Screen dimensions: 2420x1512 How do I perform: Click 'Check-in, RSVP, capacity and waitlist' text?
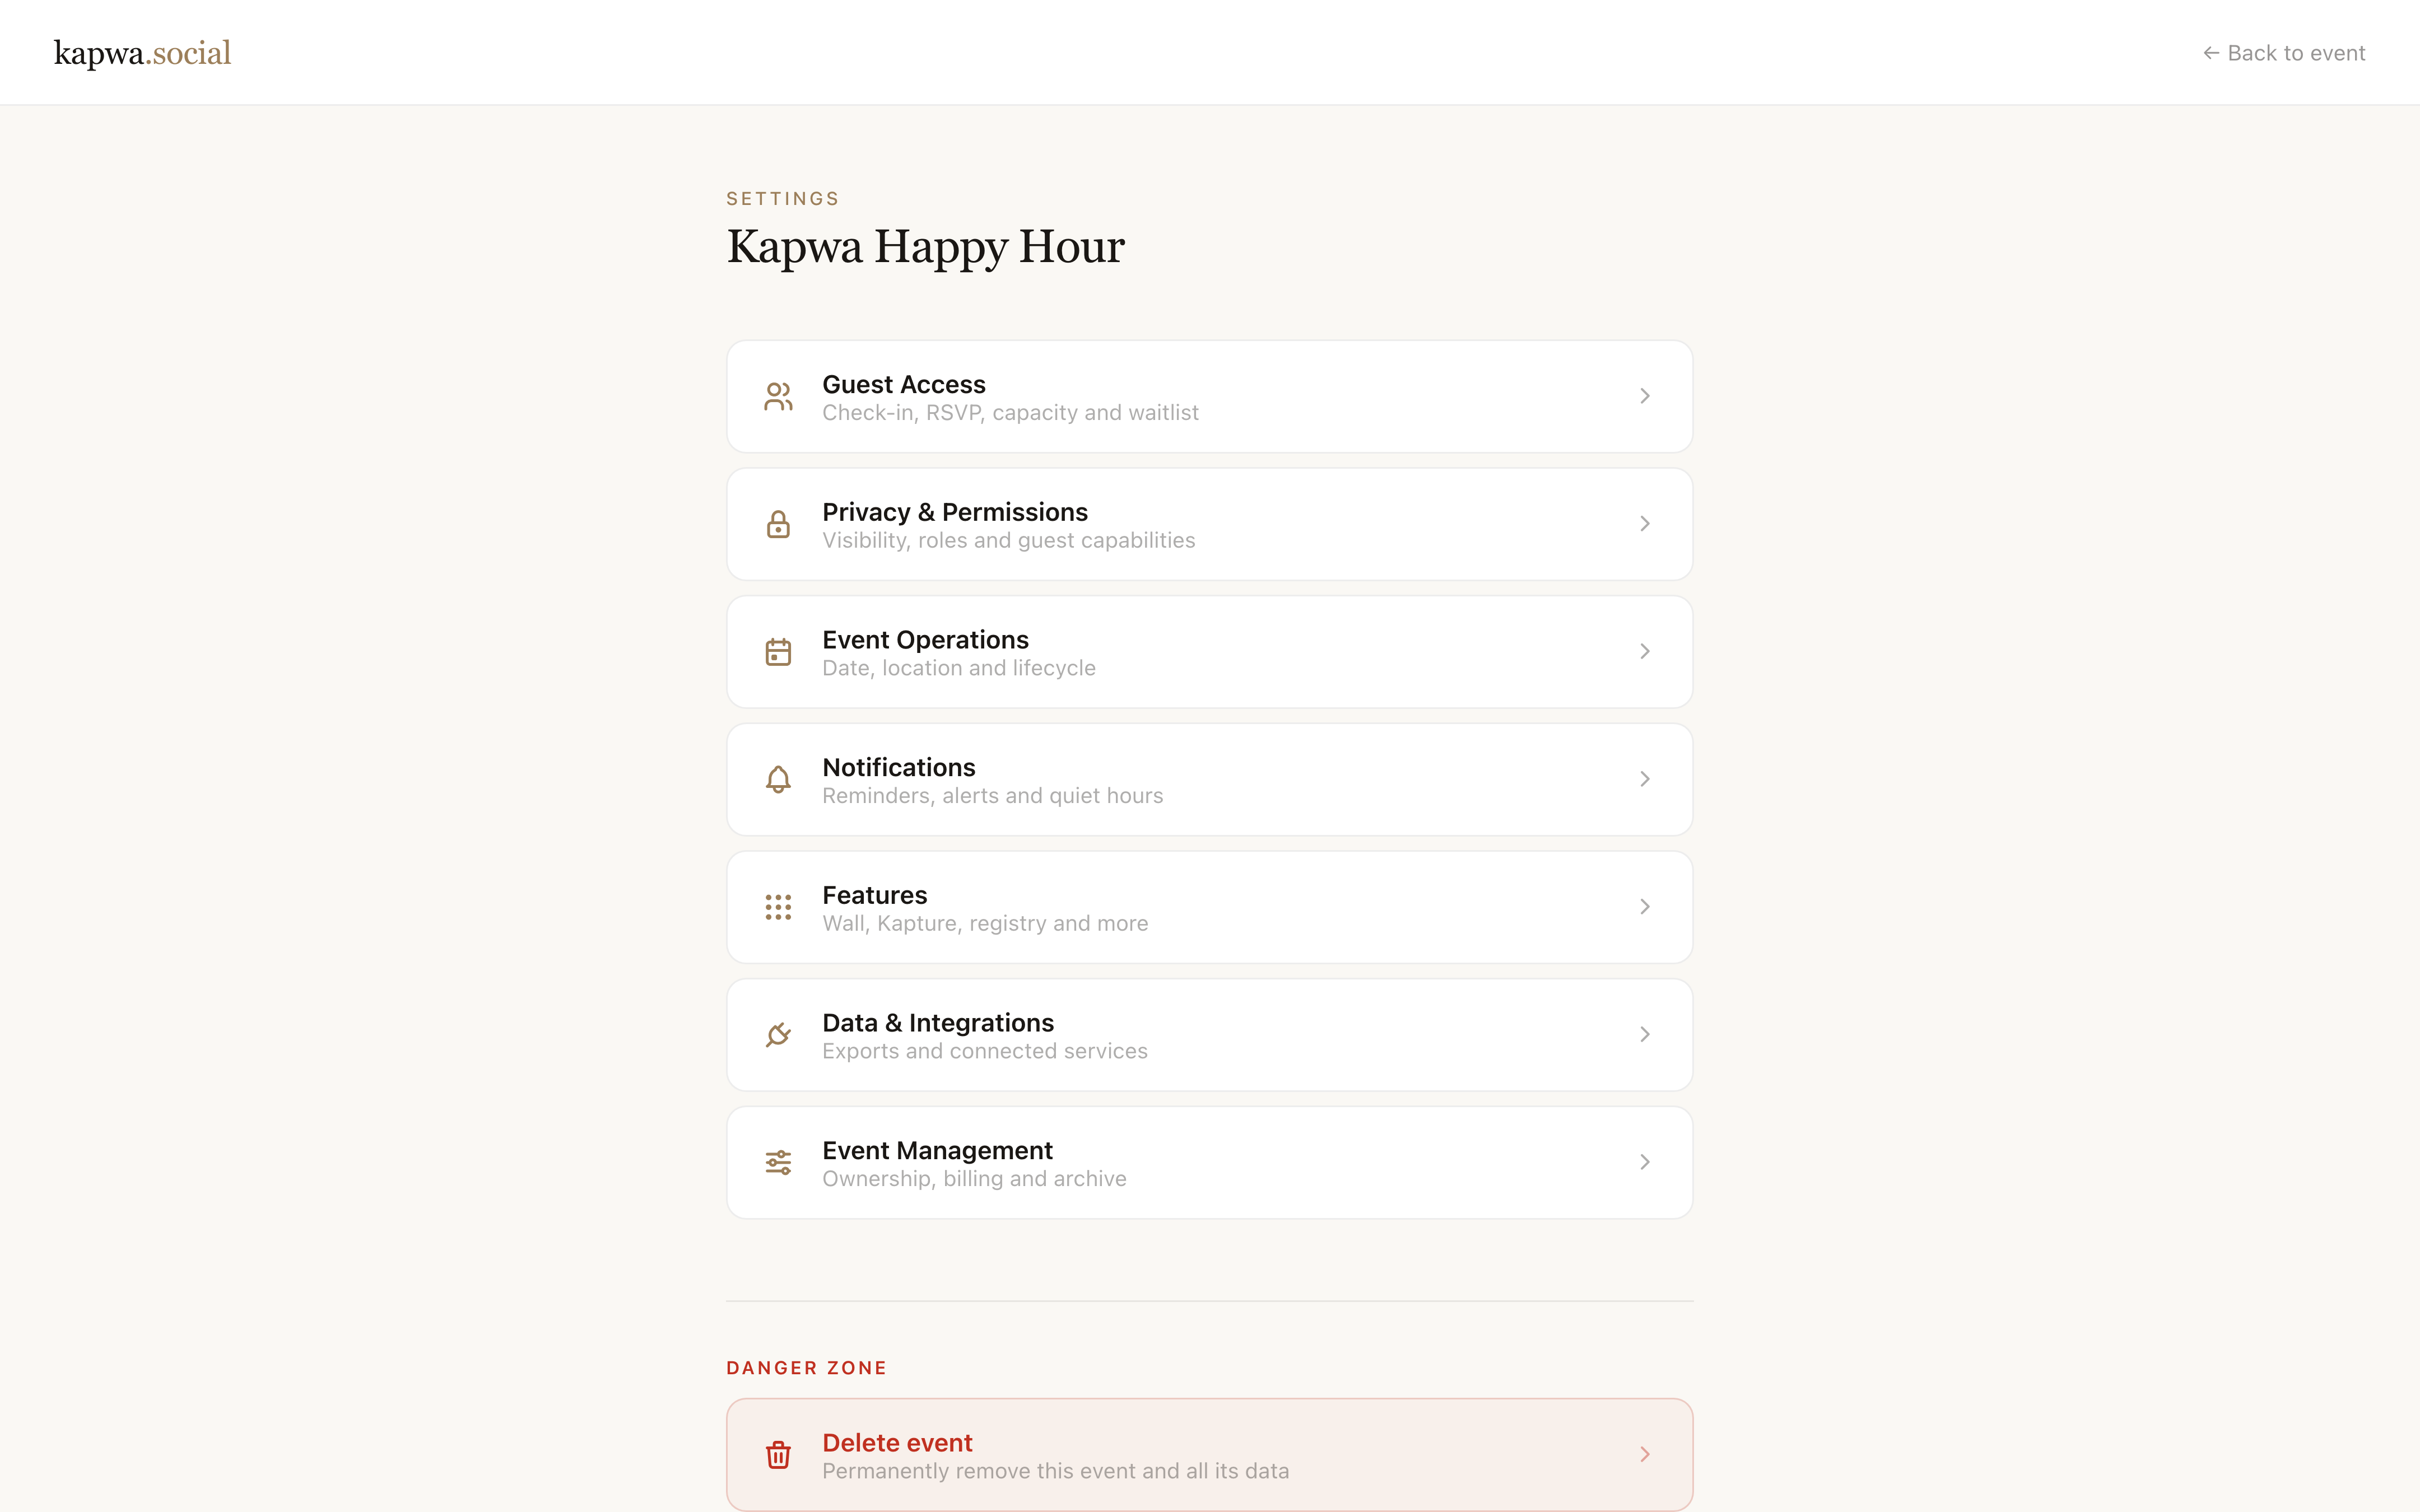[x=1010, y=413]
